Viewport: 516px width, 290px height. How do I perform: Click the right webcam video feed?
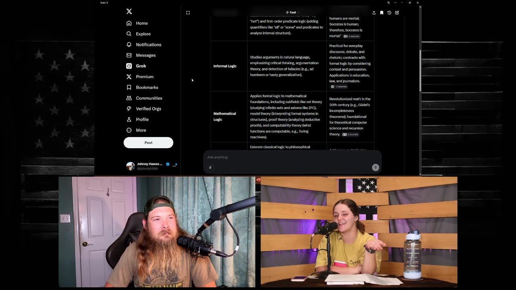pos(359,232)
